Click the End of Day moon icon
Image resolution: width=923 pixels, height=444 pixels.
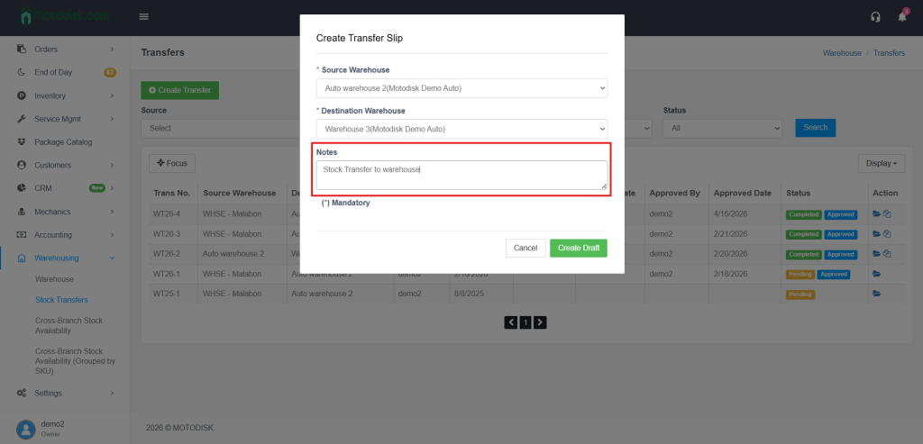[22, 72]
